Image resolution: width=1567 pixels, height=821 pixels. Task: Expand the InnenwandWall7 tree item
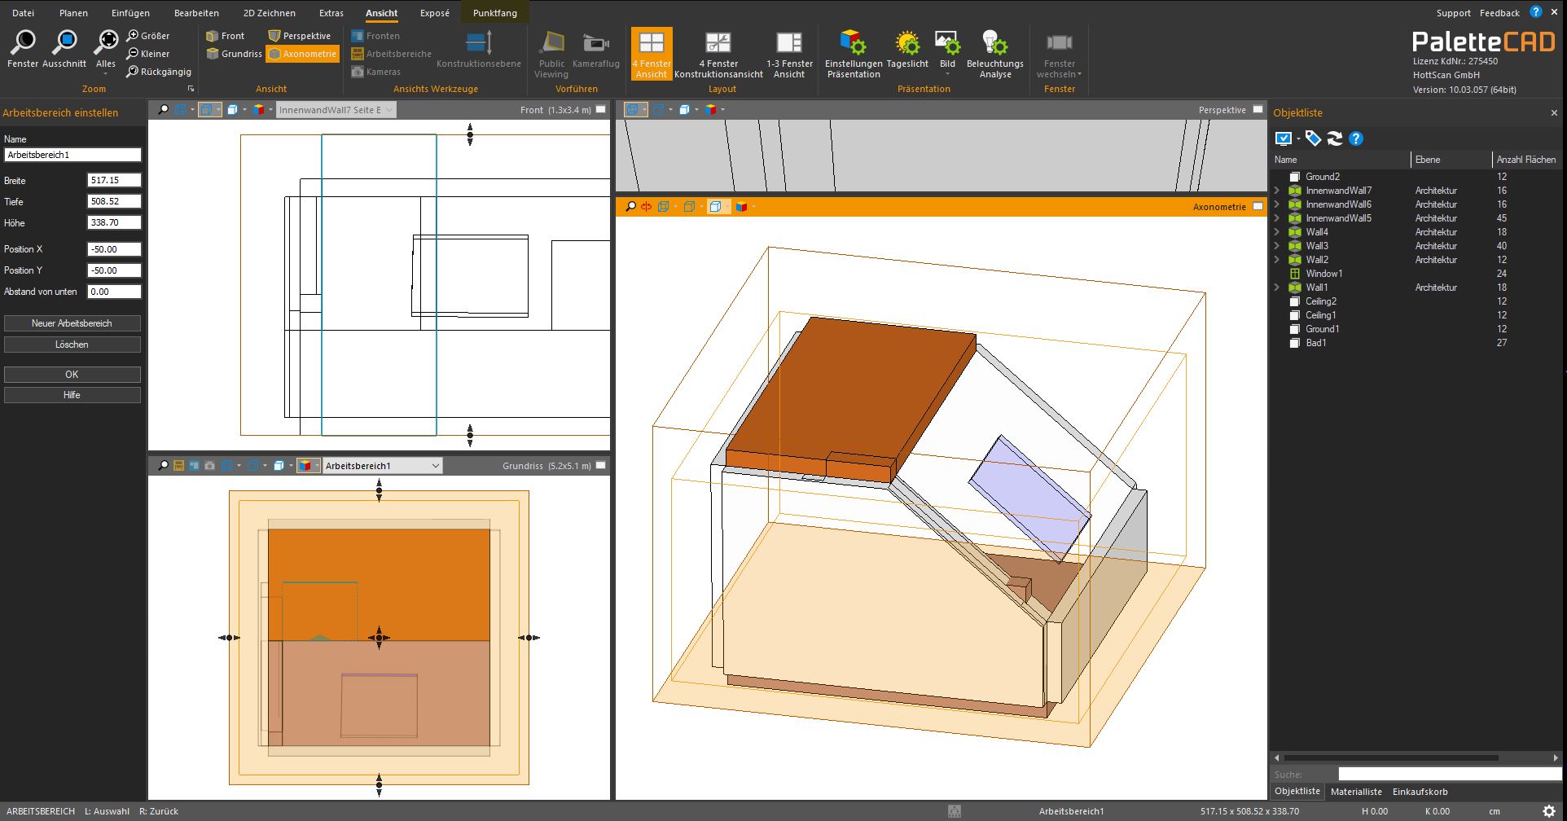click(1277, 191)
